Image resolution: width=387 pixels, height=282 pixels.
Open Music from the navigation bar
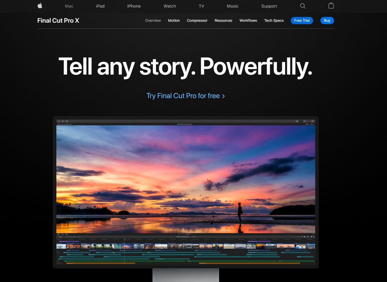point(233,6)
